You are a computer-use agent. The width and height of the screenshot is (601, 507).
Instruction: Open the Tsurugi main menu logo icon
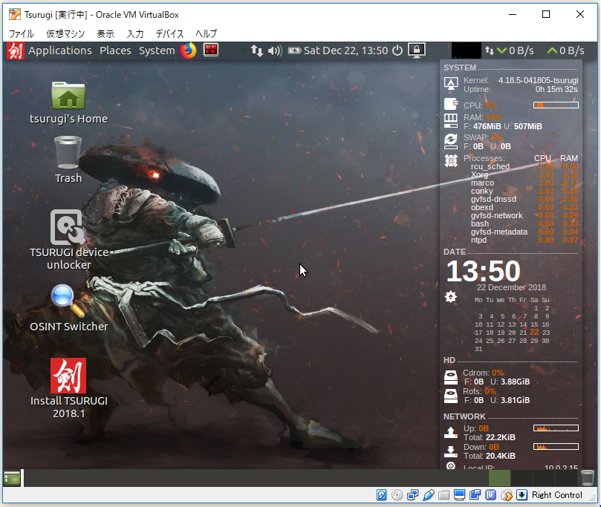click(16, 50)
